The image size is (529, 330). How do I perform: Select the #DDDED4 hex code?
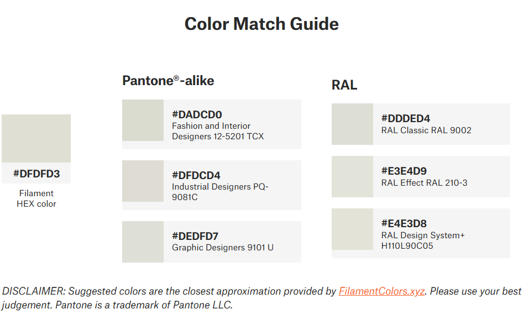pyautogui.click(x=406, y=119)
